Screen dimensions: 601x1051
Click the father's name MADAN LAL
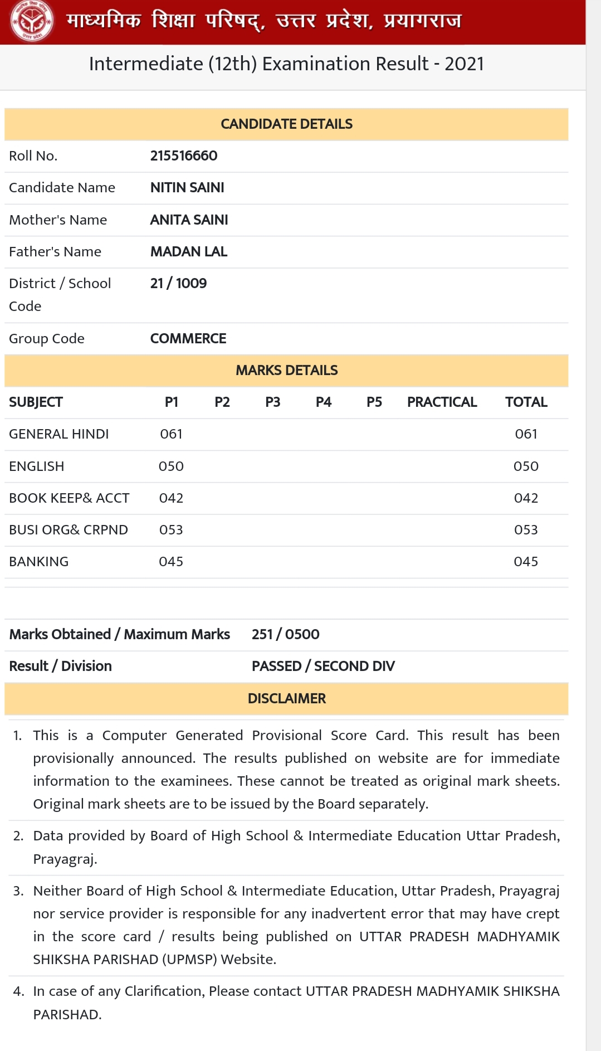(188, 252)
